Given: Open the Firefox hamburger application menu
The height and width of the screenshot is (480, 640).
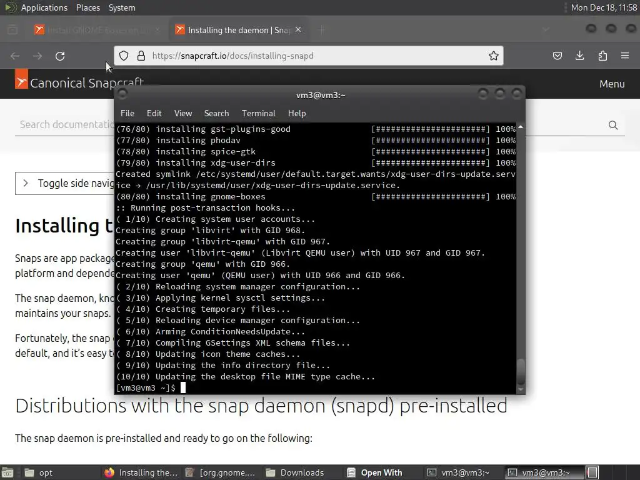Looking at the screenshot, I should coord(625,56).
